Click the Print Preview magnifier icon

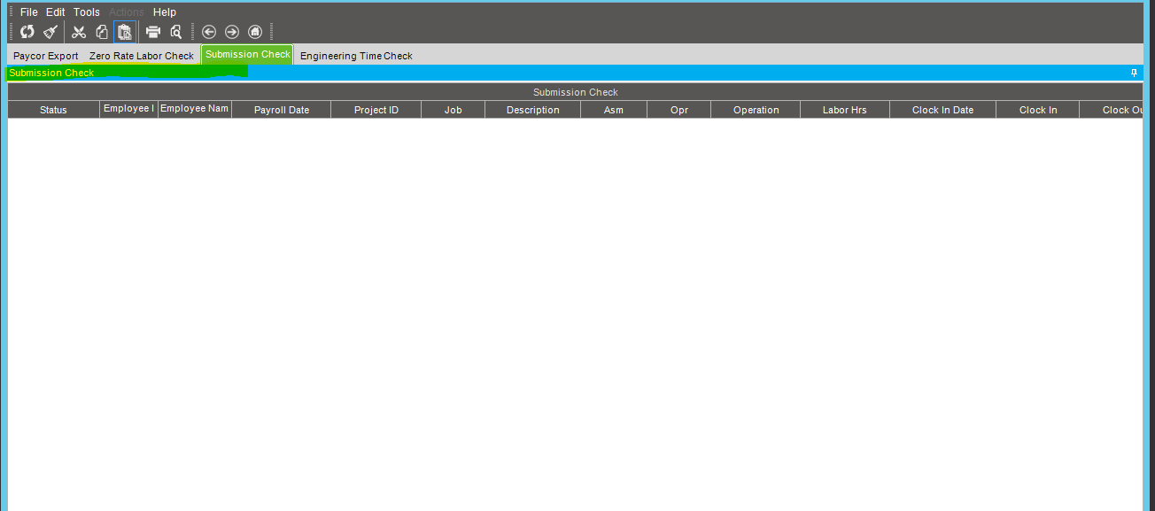pyautogui.click(x=176, y=32)
